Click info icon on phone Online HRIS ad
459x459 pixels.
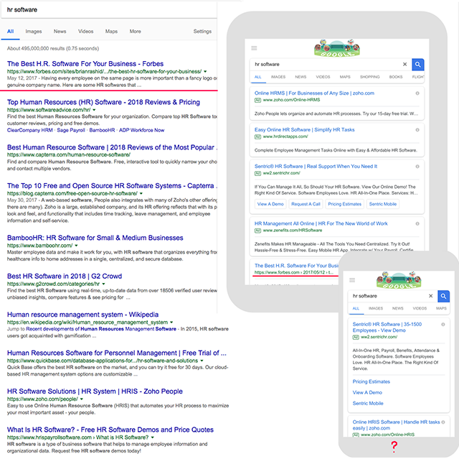pyautogui.click(x=443, y=422)
